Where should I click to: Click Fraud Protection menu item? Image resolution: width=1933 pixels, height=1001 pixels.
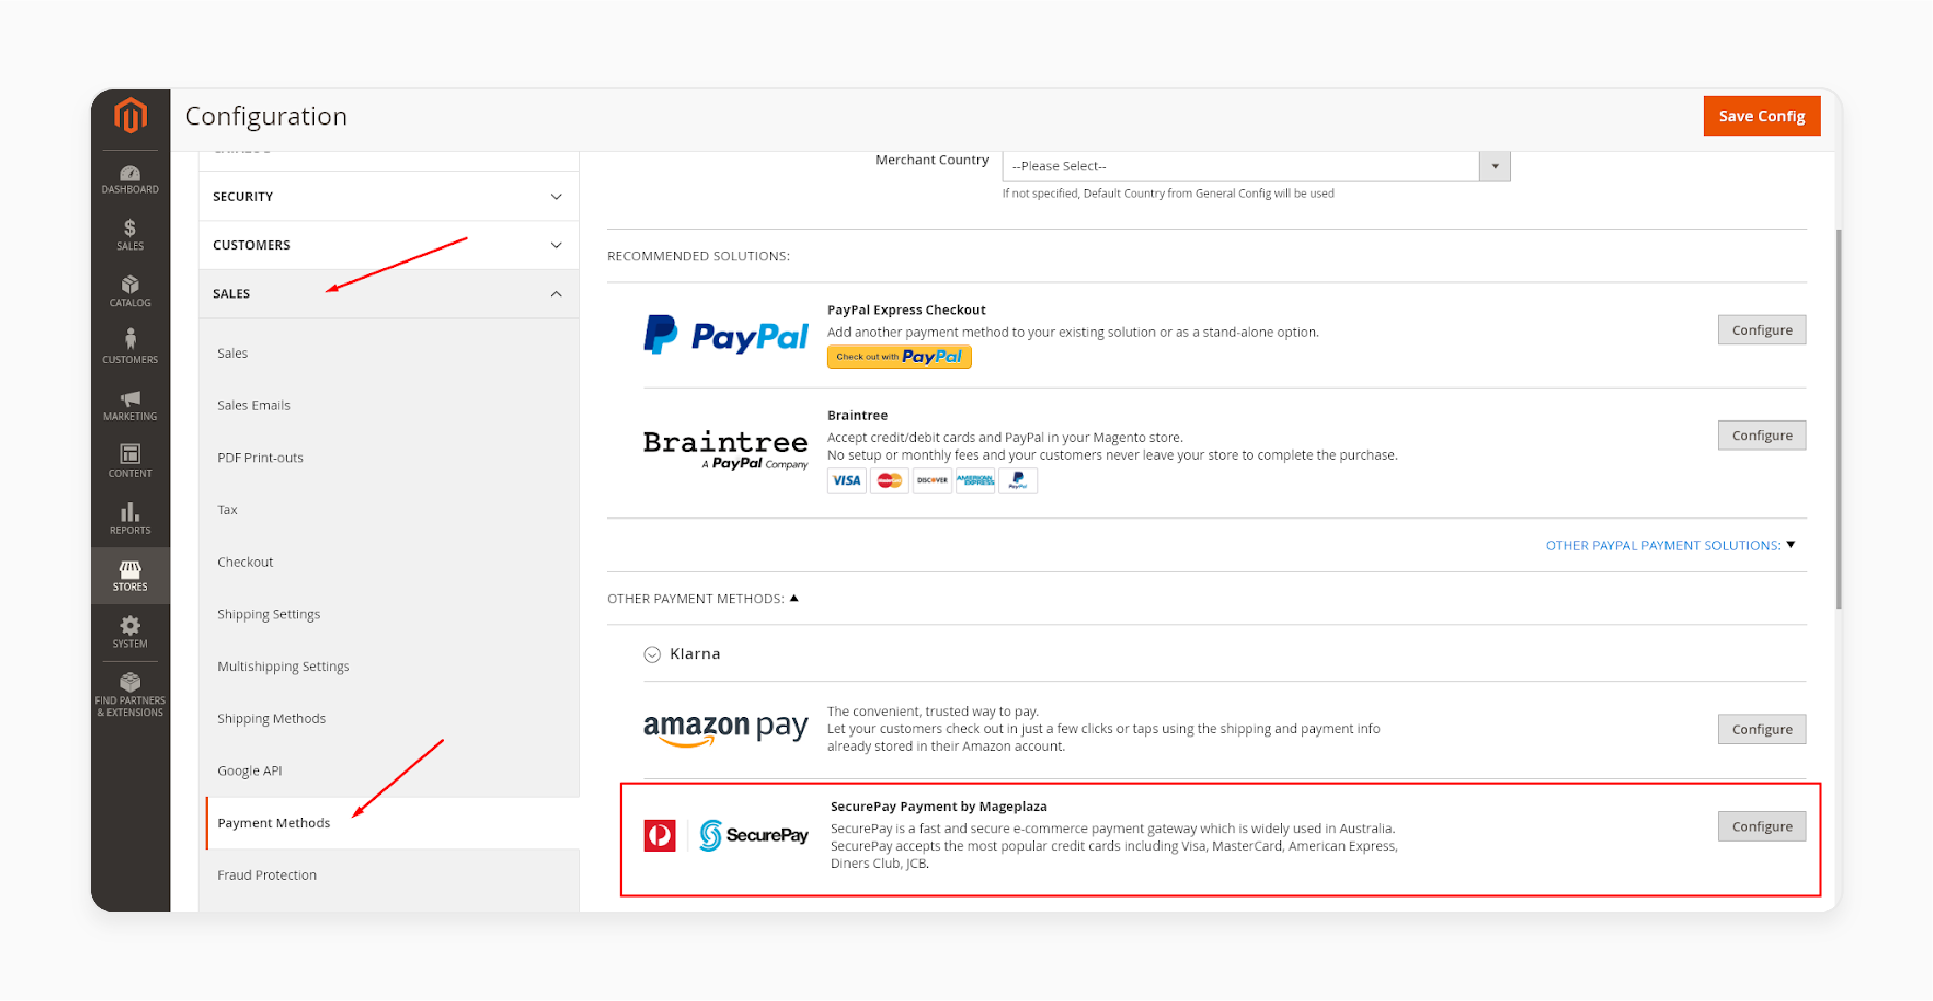pos(265,875)
